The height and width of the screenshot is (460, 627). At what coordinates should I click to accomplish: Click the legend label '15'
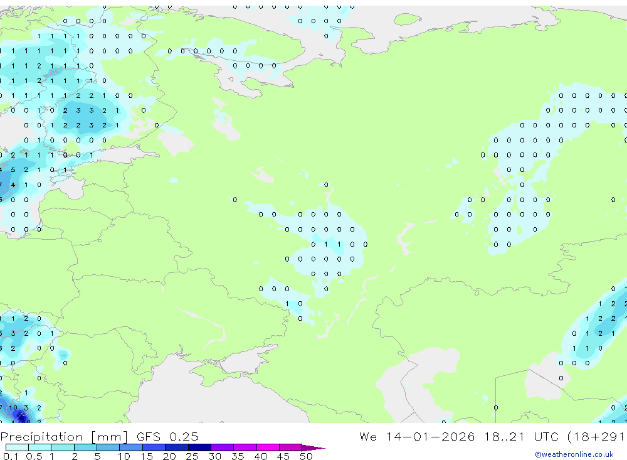click(x=147, y=456)
